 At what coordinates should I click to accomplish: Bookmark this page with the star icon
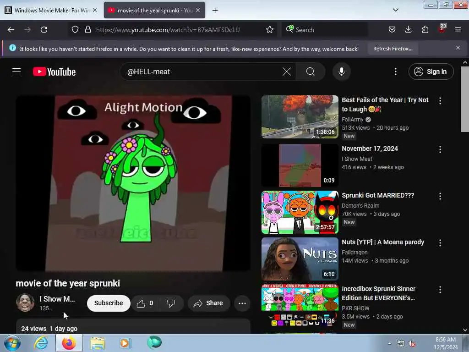(x=270, y=30)
